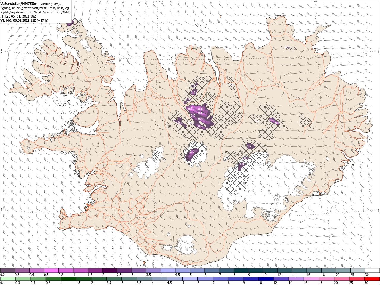
Task: Click the snow scale swatch between 0.2 and 0.3
Action: coord(7,270)
